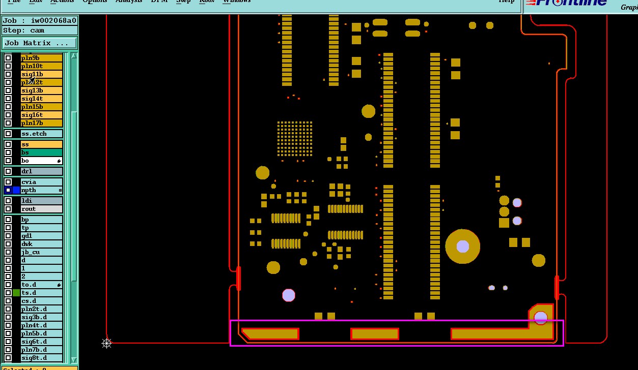This screenshot has height=370, width=638.
Task: Enable the rout layer checkbox
Action: click(8, 209)
